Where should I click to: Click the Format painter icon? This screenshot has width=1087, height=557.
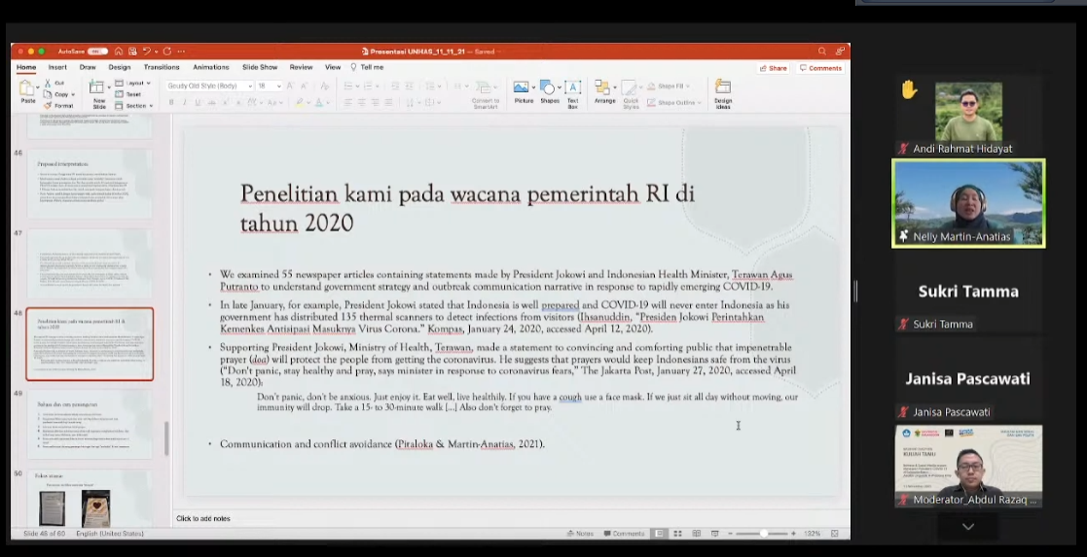pos(48,105)
